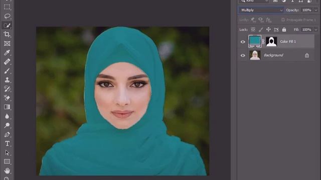Select the Clone Stamp tool

point(7,80)
